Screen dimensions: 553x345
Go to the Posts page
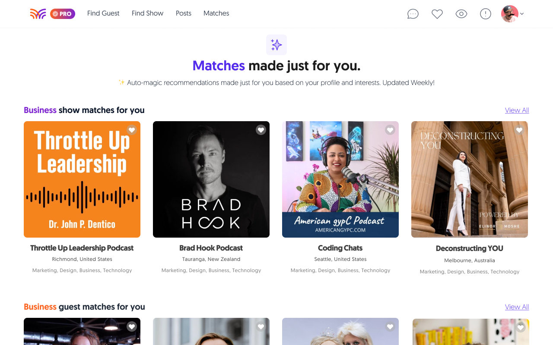click(184, 13)
